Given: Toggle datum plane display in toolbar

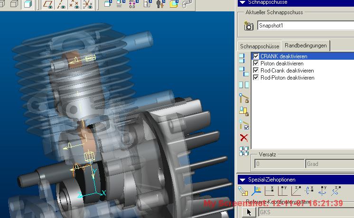Looking at the screenshot, I should click(48, 5).
